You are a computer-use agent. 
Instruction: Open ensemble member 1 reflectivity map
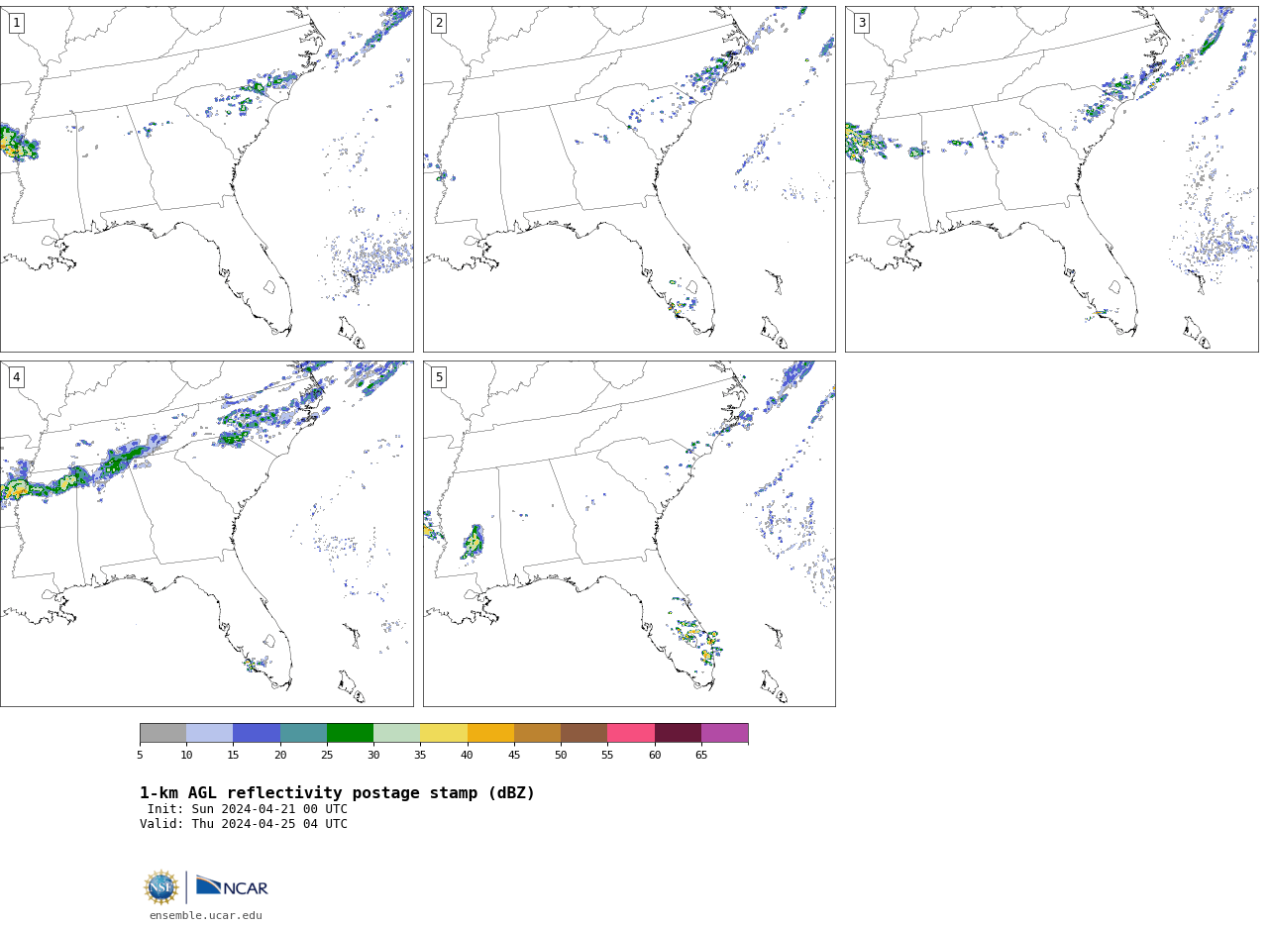(x=206, y=179)
